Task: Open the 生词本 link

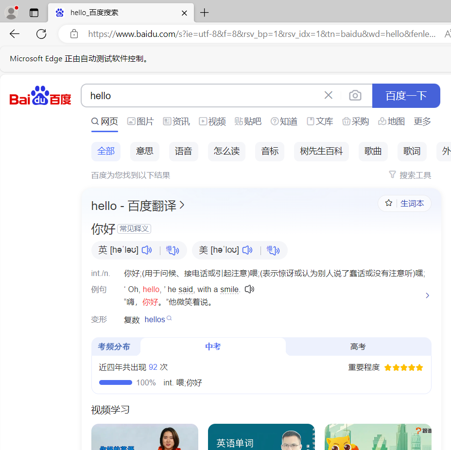Action: tap(412, 203)
